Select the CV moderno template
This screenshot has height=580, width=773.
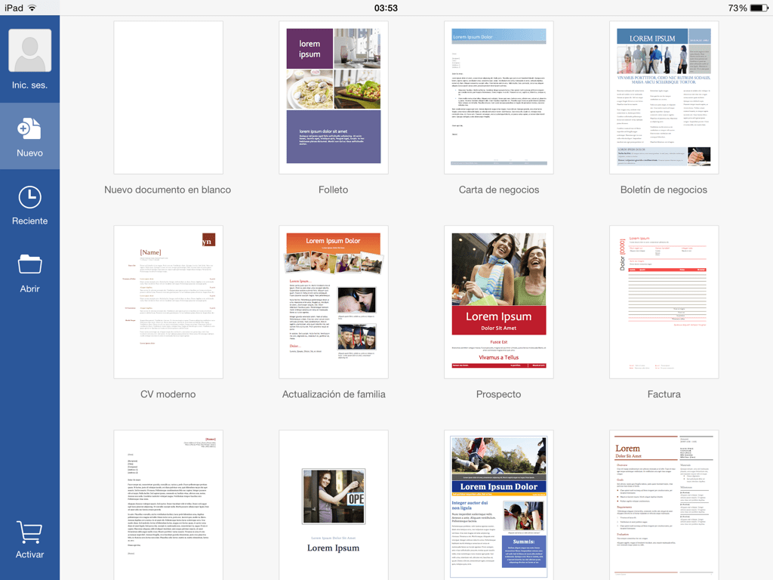168,301
